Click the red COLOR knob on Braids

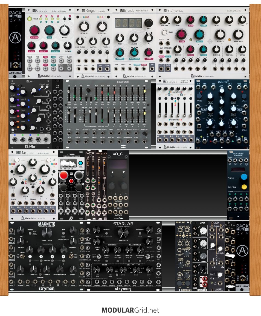149,53
